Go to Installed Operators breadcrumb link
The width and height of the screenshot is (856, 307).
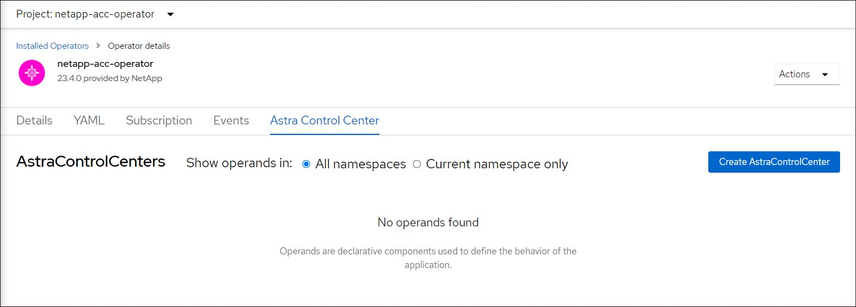(52, 46)
